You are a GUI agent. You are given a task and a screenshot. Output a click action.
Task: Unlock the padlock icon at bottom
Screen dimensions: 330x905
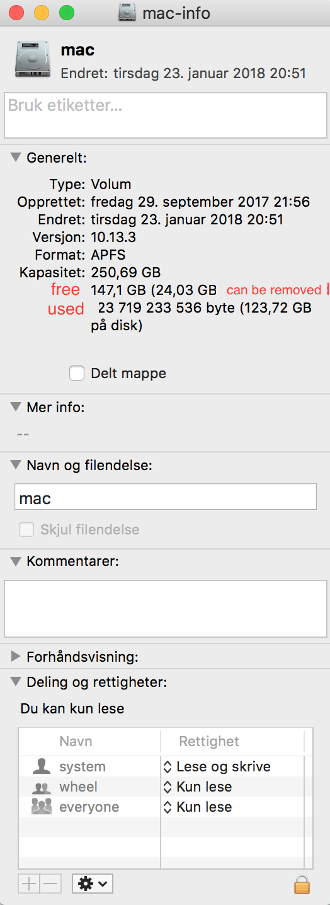click(x=302, y=884)
